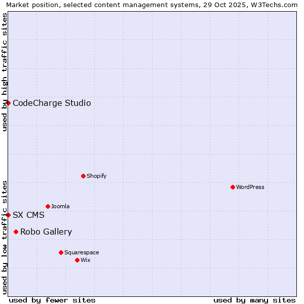304x304 pixels.
Task: Click the red Robo Gallery data point
Action: (16, 232)
